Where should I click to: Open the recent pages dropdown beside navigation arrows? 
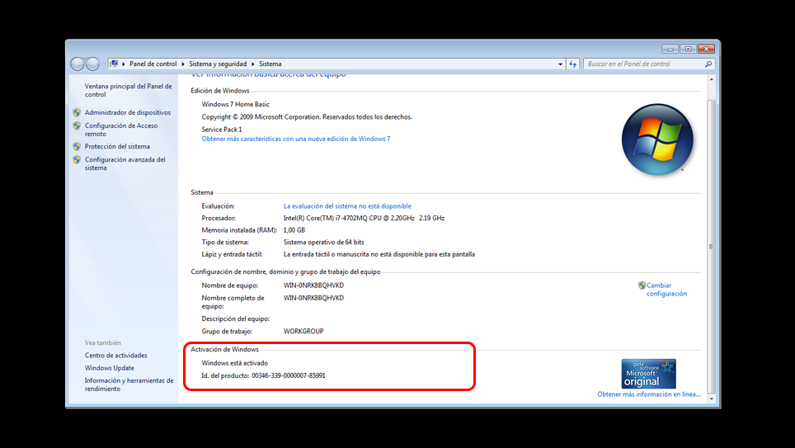coord(103,64)
